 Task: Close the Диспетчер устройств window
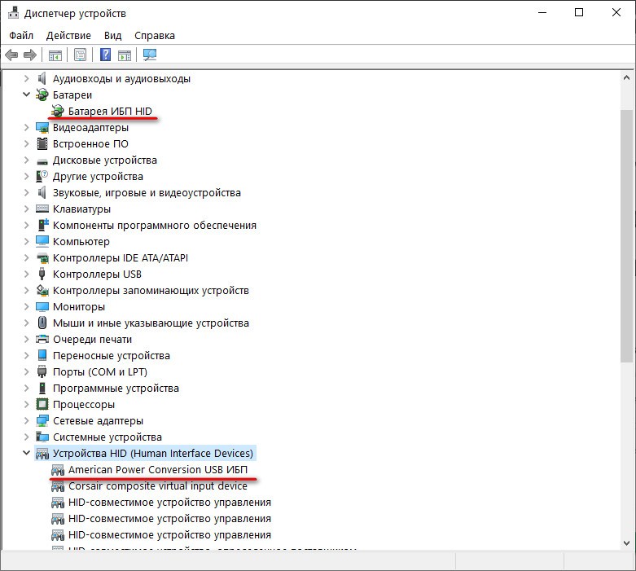(x=616, y=12)
